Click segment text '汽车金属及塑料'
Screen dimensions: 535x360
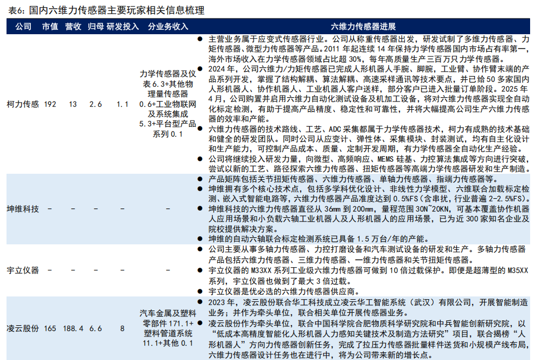pos(168,313)
